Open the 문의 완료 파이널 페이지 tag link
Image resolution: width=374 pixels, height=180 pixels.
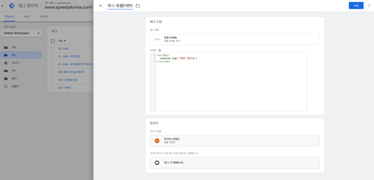(71, 72)
